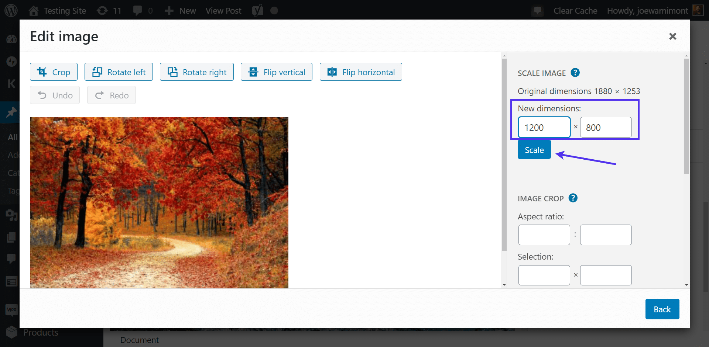Image resolution: width=709 pixels, height=347 pixels.
Task: Click the Back button
Action: coord(662,309)
